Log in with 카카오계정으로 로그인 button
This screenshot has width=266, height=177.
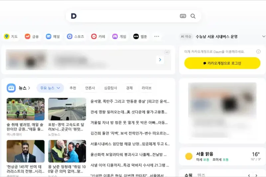pos(222,63)
